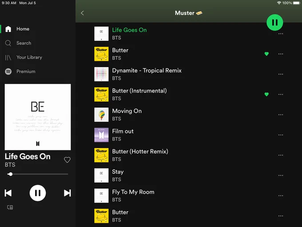Viewport: 302px width, 227px height.
Task: Click the Your Library shelves icon
Action: (8, 57)
